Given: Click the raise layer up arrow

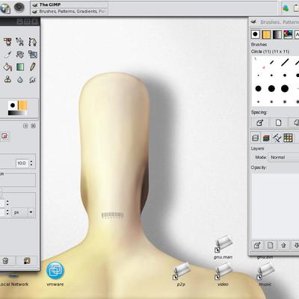Looking at the screenshot, I should pos(283,245).
